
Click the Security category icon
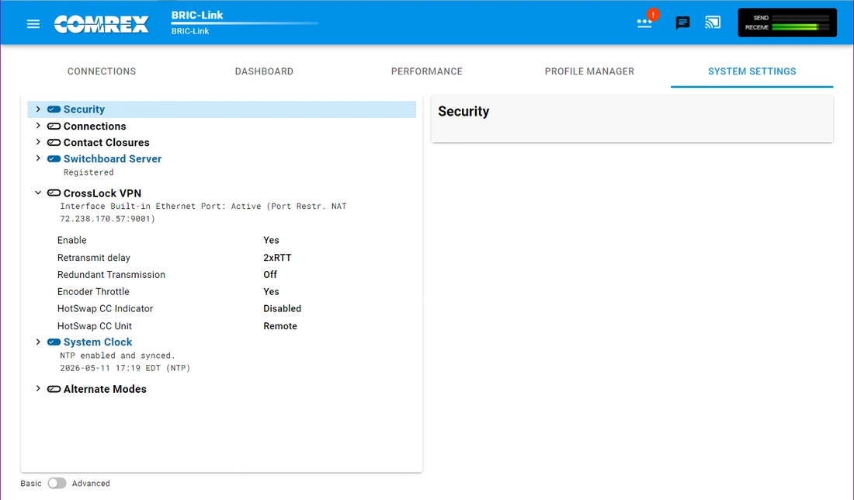tap(54, 109)
